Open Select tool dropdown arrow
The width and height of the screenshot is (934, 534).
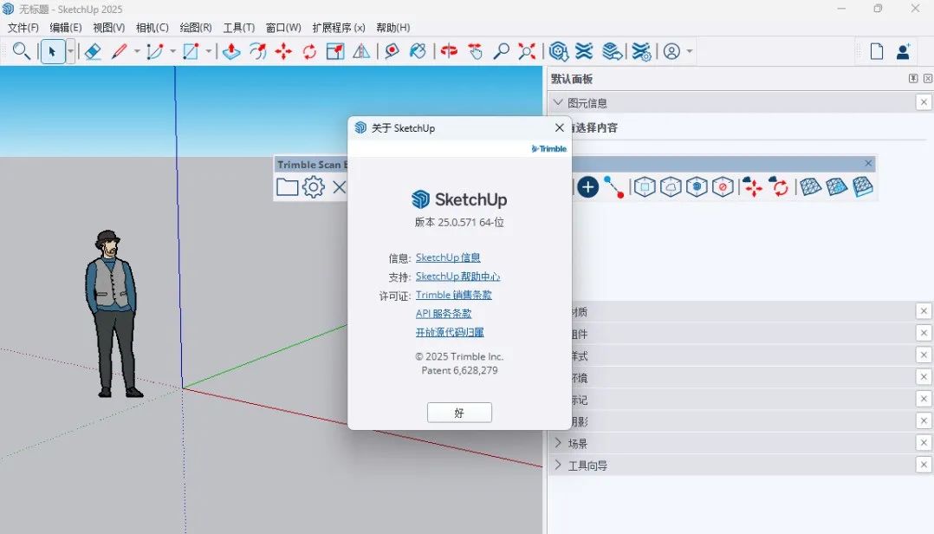pyautogui.click(x=70, y=51)
